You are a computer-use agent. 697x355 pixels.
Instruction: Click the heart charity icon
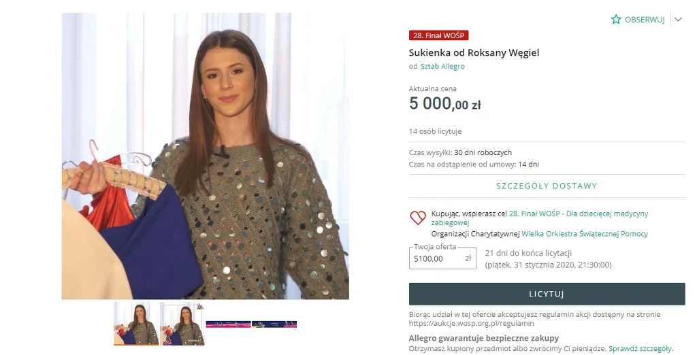pos(418,218)
